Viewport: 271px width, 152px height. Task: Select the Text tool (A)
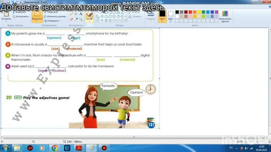click(x=81, y=14)
